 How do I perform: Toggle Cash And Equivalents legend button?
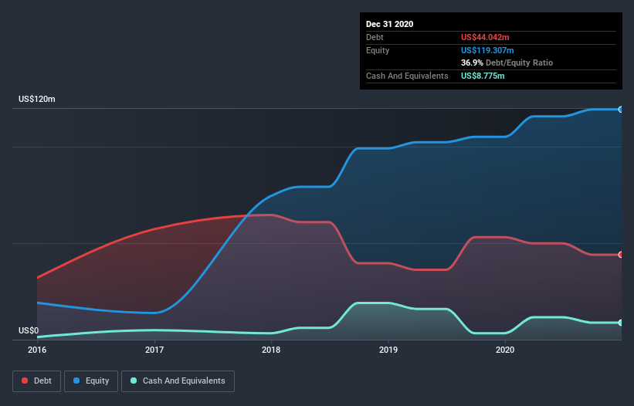pos(178,381)
